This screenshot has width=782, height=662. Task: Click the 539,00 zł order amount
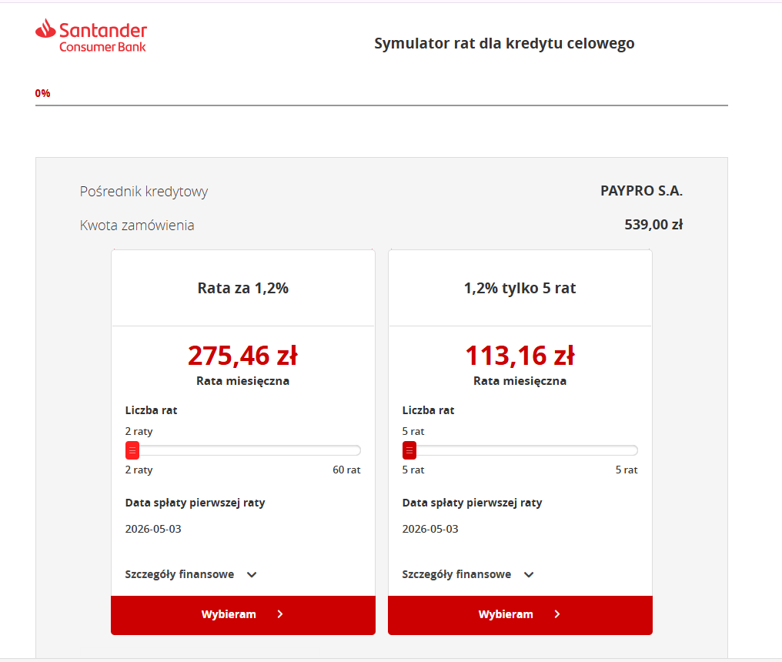coord(653,226)
